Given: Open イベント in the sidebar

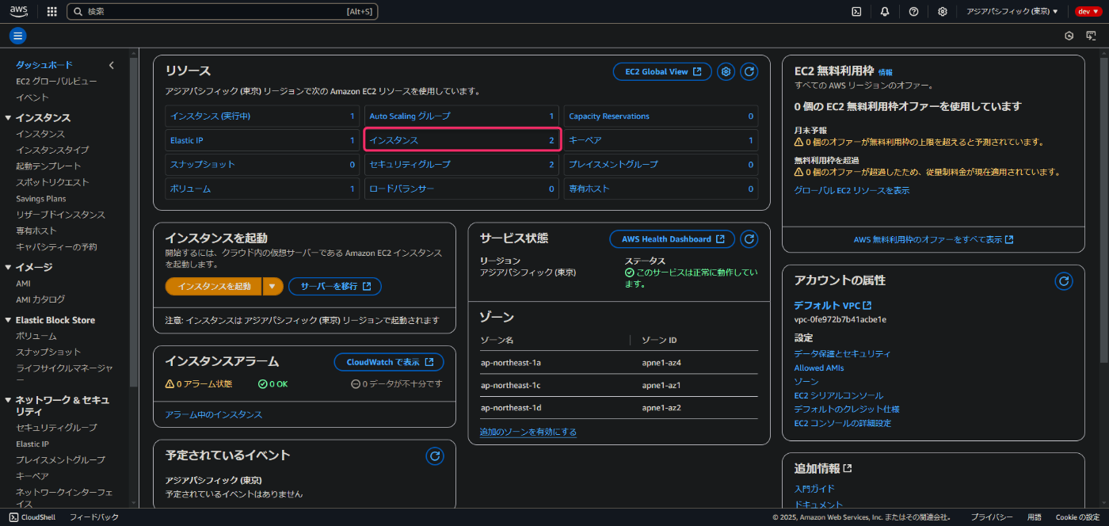Looking at the screenshot, I should coord(32,97).
